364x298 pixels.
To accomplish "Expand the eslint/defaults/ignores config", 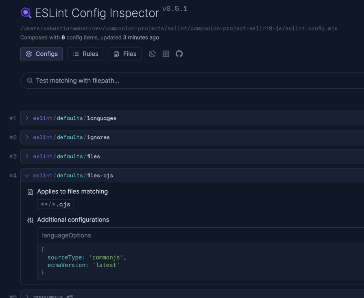I will point(26,137).
